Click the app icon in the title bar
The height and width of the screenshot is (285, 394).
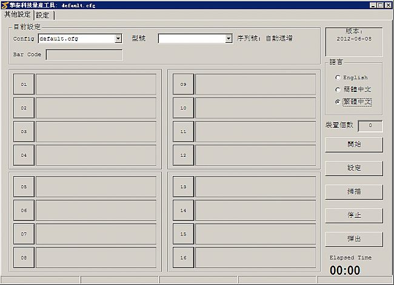(4, 4)
